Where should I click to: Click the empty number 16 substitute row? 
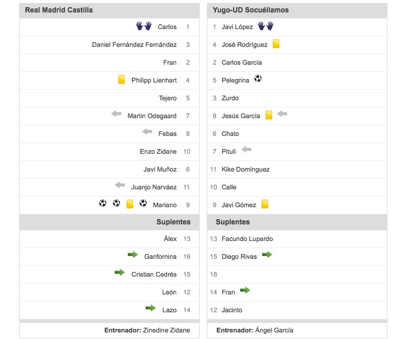297,274
